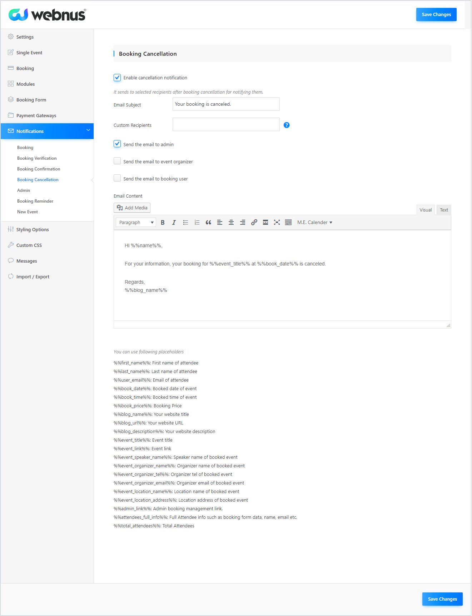Click the %%book_price%% Booking Price text

tap(148, 406)
